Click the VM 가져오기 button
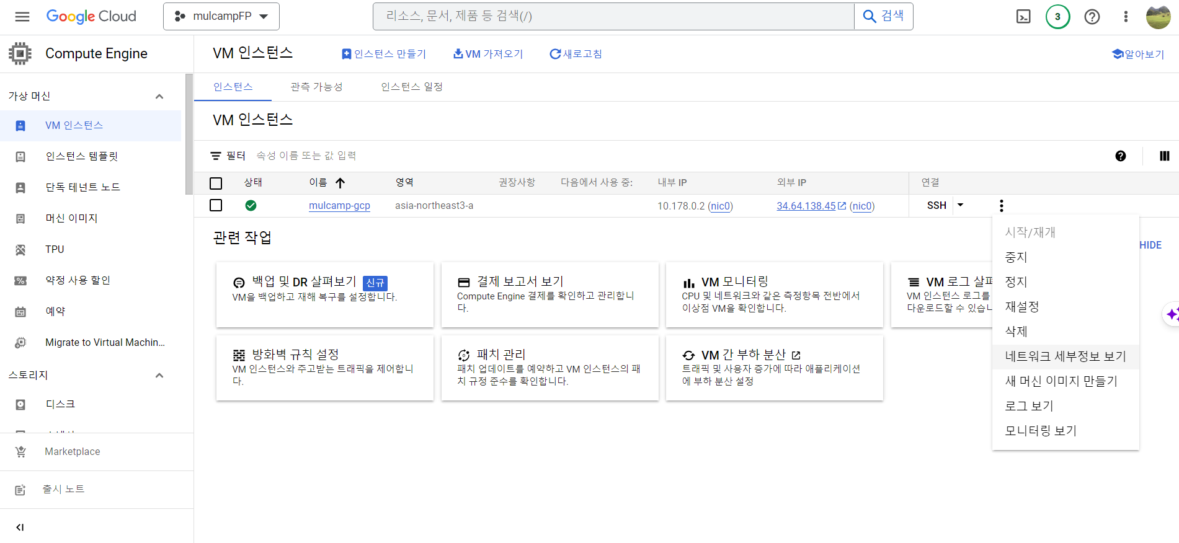The width and height of the screenshot is (1179, 543). [x=488, y=54]
